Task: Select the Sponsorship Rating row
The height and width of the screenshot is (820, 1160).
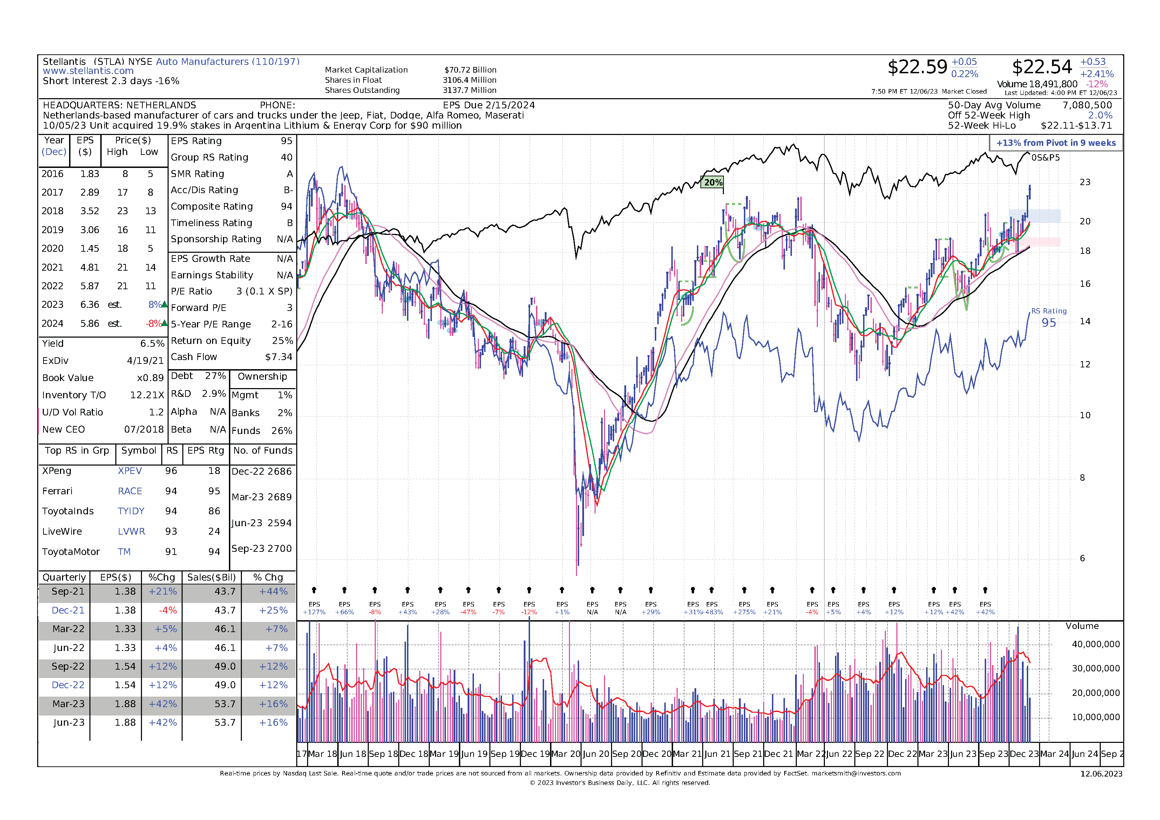Action: click(x=232, y=239)
